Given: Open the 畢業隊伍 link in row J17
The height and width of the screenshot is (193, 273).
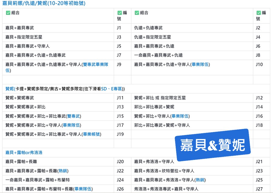Looking at the screenshot, I should (x=71, y=125).
